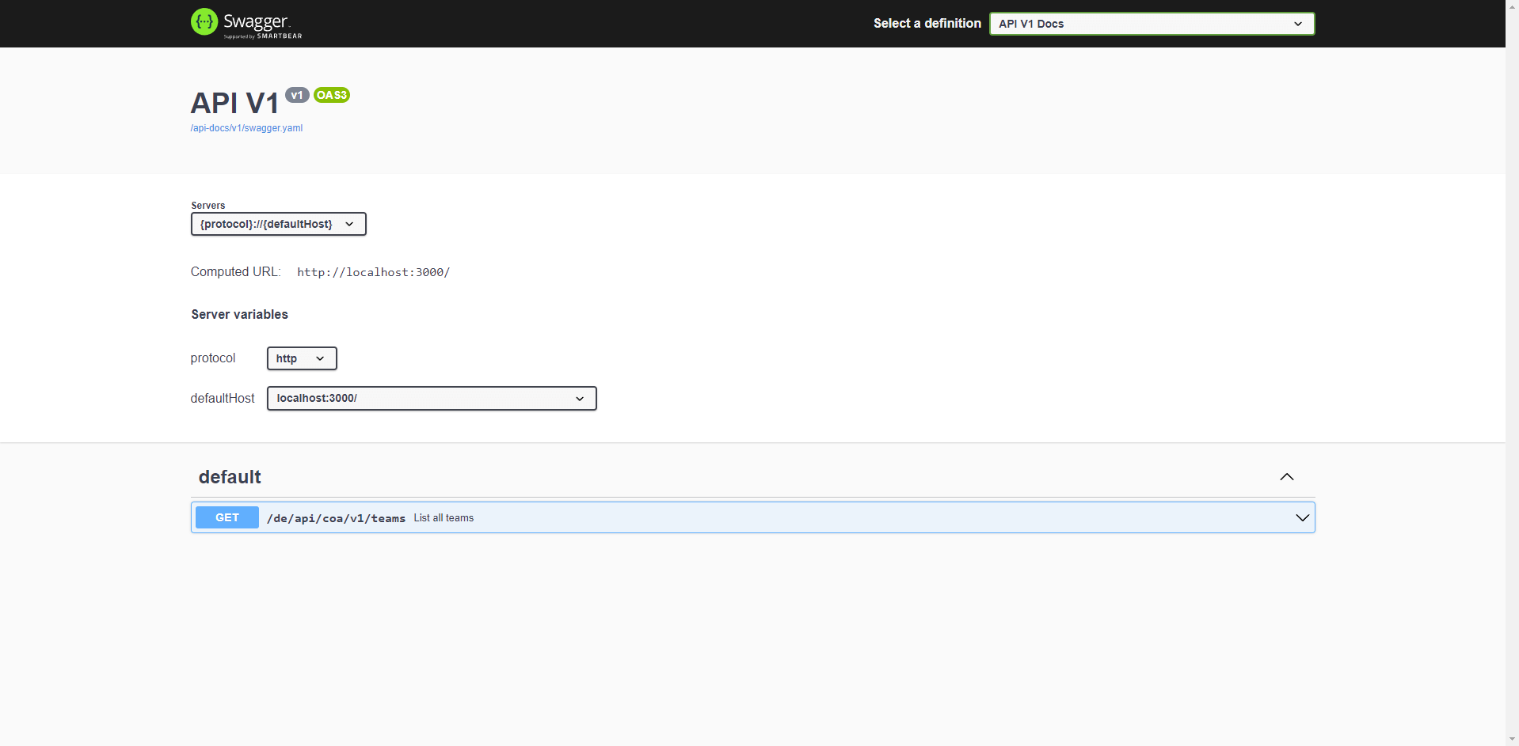Open the /api-docs/v1/swagger.yaml link

coord(246,127)
